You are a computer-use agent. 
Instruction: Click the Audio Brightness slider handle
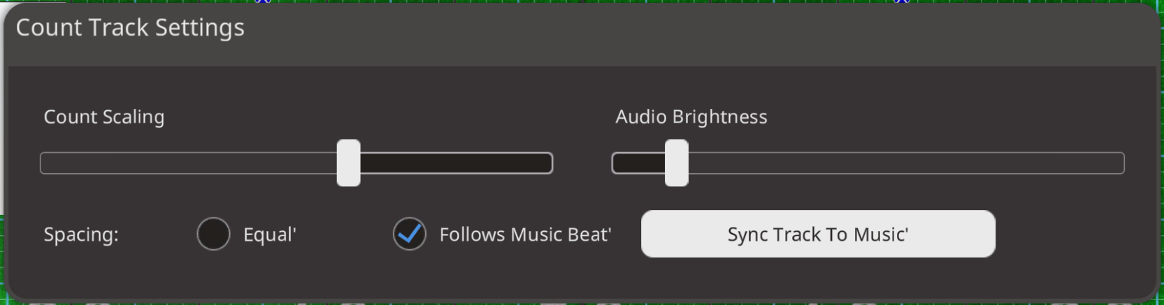pos(676,163)
